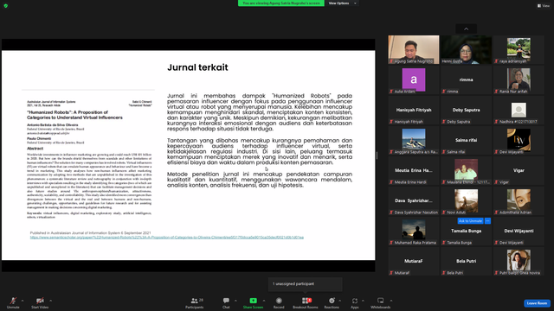Select Deby Saputra participant tile
The height and width of the screenshot is (311, 554).
[466, 111]
